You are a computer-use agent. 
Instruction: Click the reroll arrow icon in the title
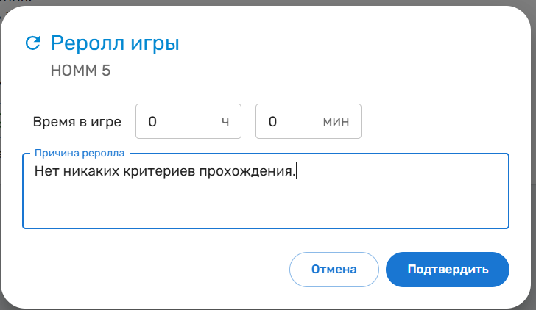(32, 43)
